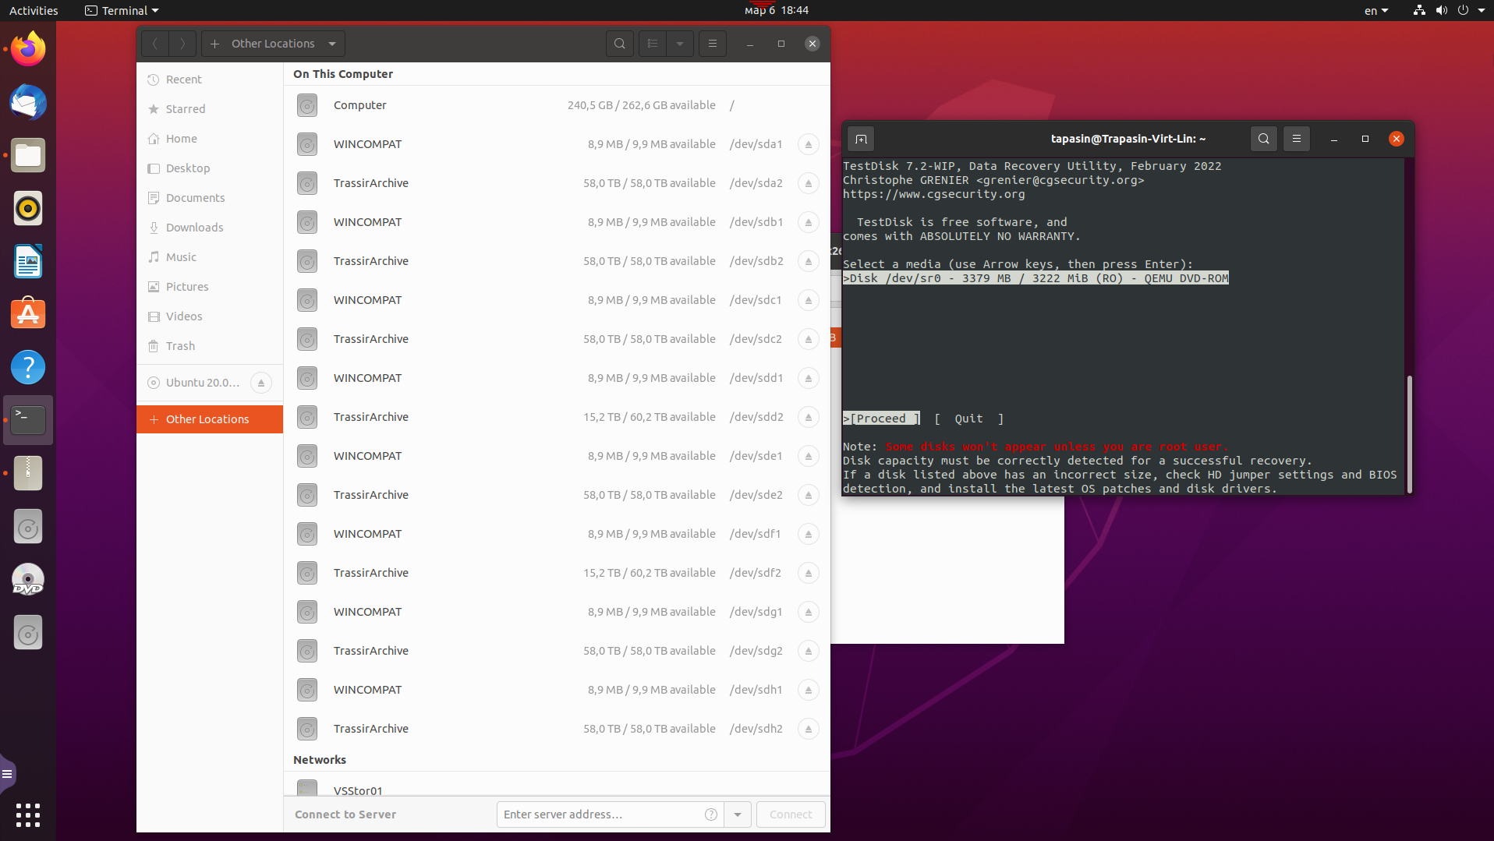Open Trash in the sidebar

click(x=210, y=346)
